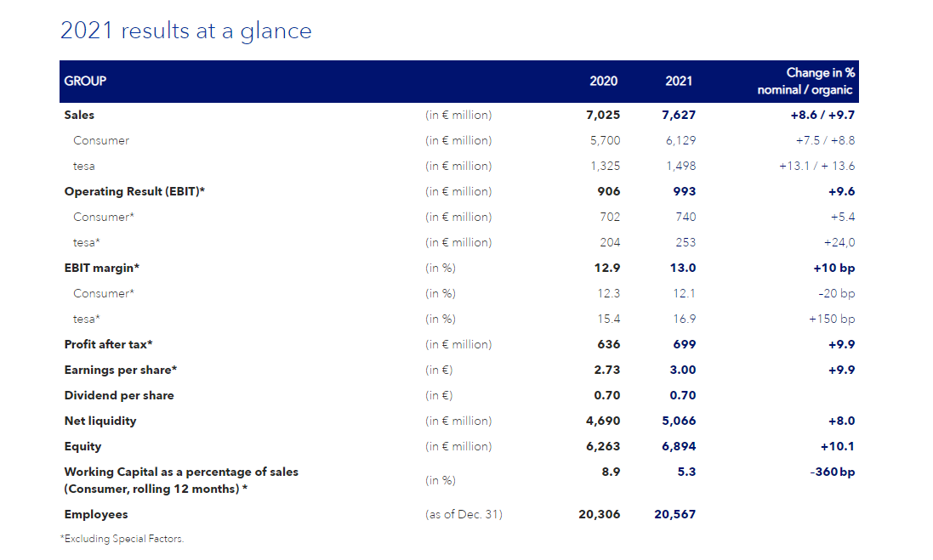Select 'Earnings per share*' row label

[121, 370]
